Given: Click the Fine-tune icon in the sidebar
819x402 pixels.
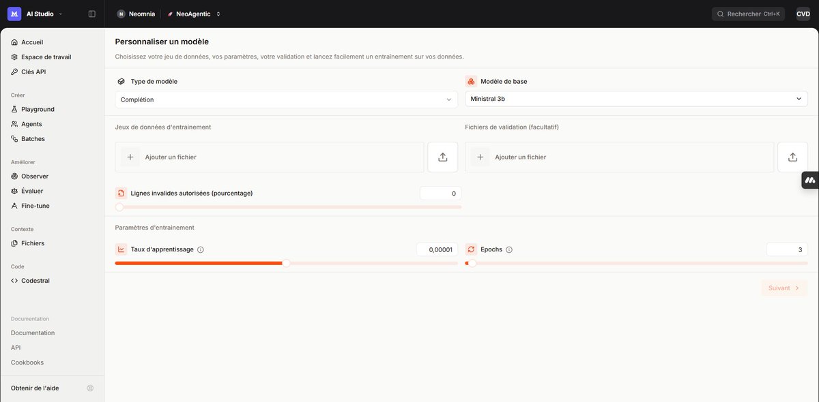Looking at the screenshot, I should [x=15, y=206].
